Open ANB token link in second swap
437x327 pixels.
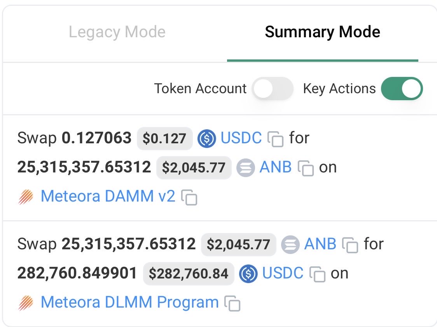[x=320, y=244]
